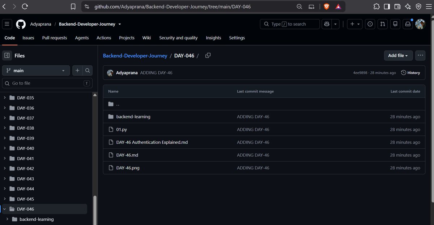
Task: Open the Pull requests tab
Action: point(55,38)
